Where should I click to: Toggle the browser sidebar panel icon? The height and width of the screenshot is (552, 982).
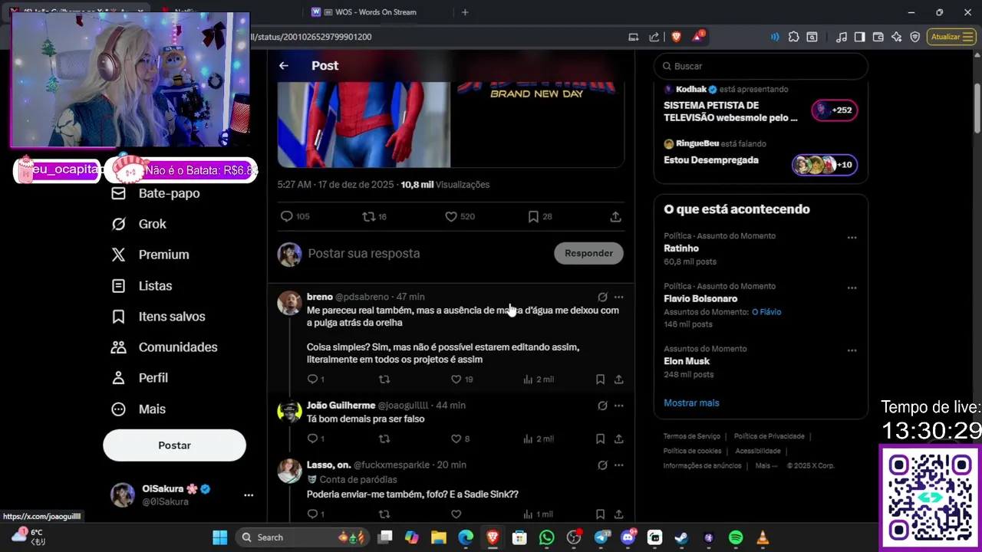[x=859, y=37]
